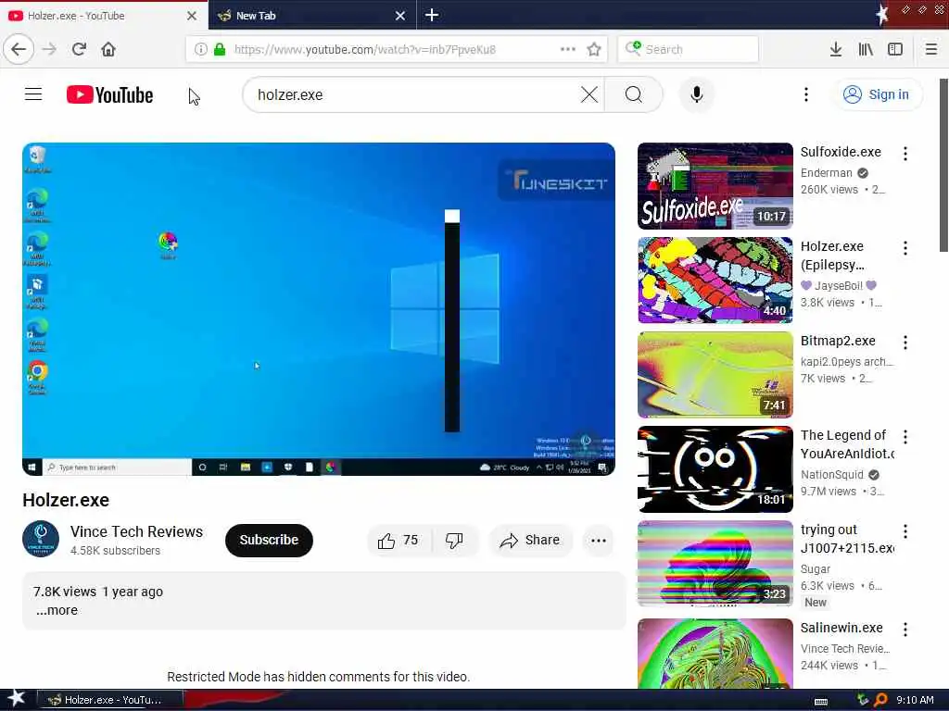949x711 pixels.
Task: Open options menu for Salinewin.exe
Action: (x=905, y=630)
